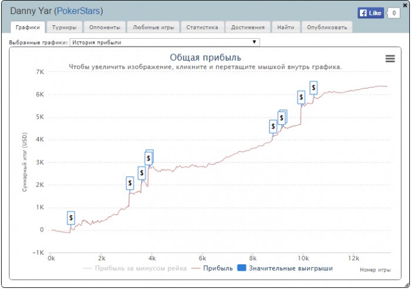Switch to the Статистика tab
Image resolution: width=411 pixels, height=289 pixels.
202,27
